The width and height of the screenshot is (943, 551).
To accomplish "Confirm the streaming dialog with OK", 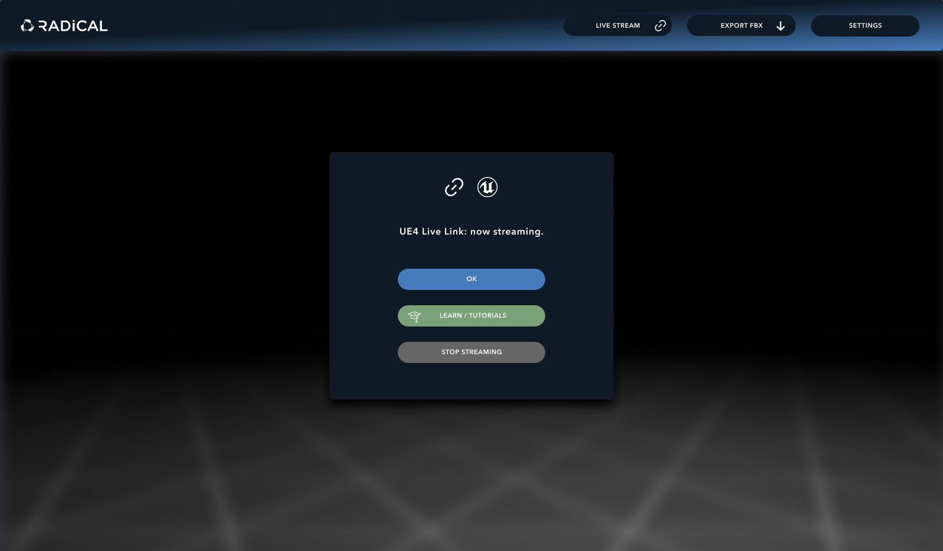I will (471, 279).
